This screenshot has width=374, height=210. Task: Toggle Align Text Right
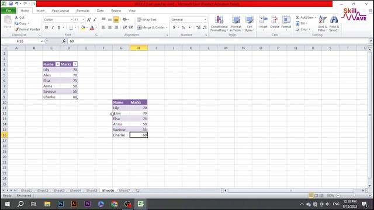coord(116,27)
